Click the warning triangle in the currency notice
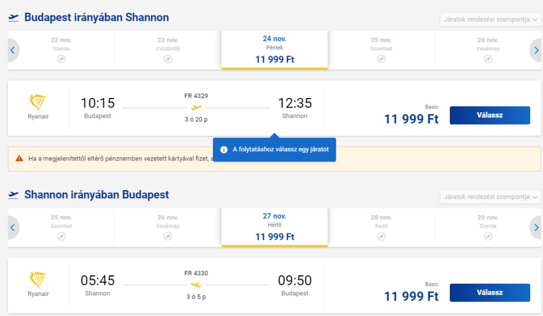The width and height of the screenshot is (543, 316). pyautogui.click(x=20, y=158)
